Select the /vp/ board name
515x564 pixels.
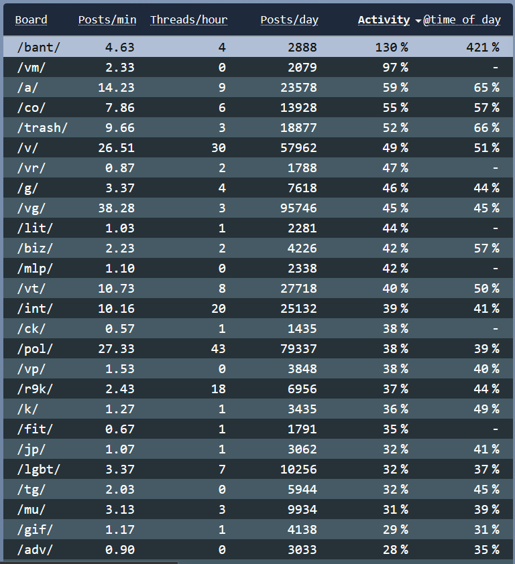(x=32, y=369)
